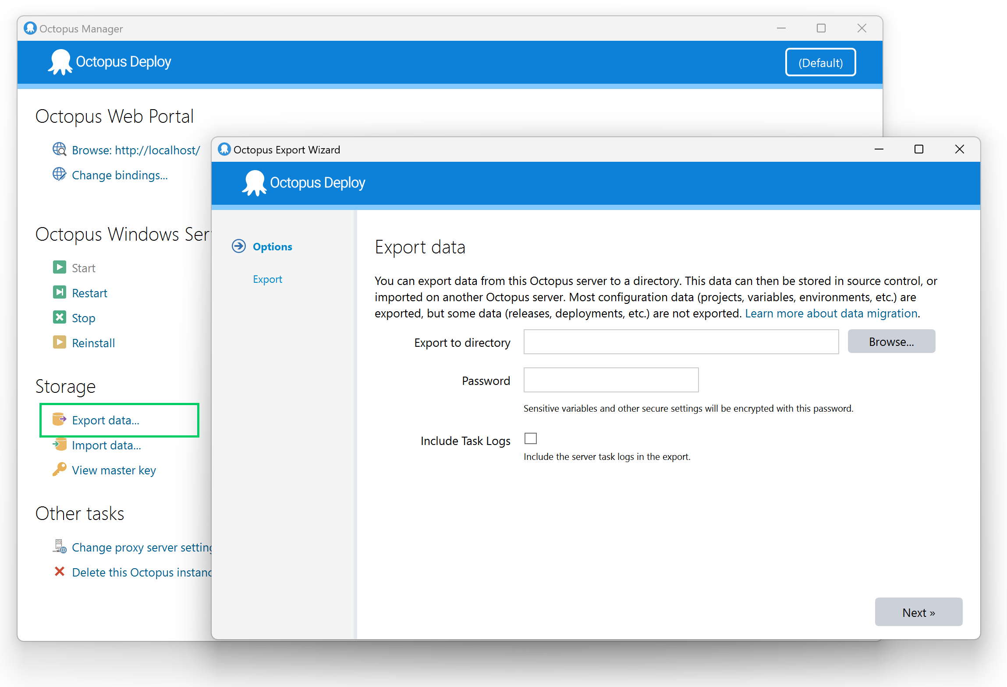Focus the Export to directory field
The image size is (1007, 687).
[681, 342]
